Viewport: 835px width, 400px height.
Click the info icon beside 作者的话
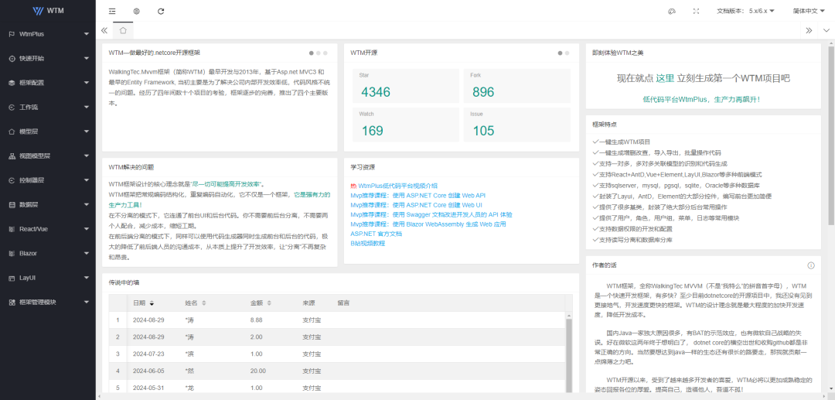point(811,265)
